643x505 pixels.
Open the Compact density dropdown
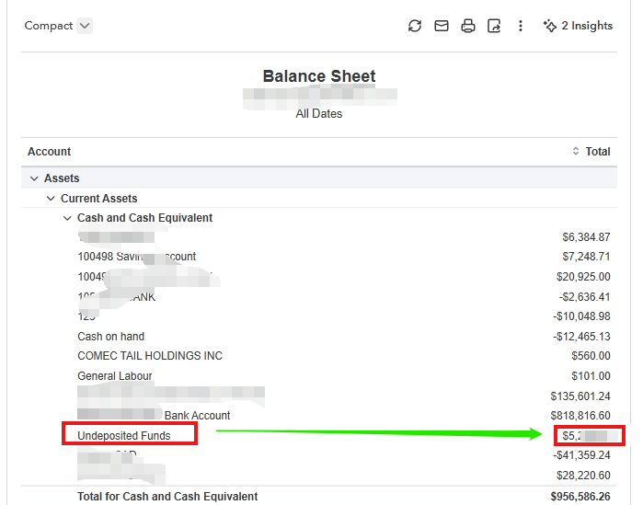[85, 26]
